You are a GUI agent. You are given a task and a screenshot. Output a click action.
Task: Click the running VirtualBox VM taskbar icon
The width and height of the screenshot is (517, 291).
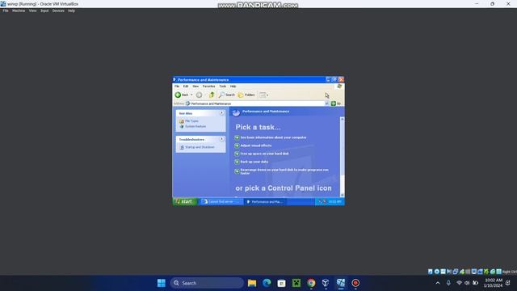coord(341,283)
